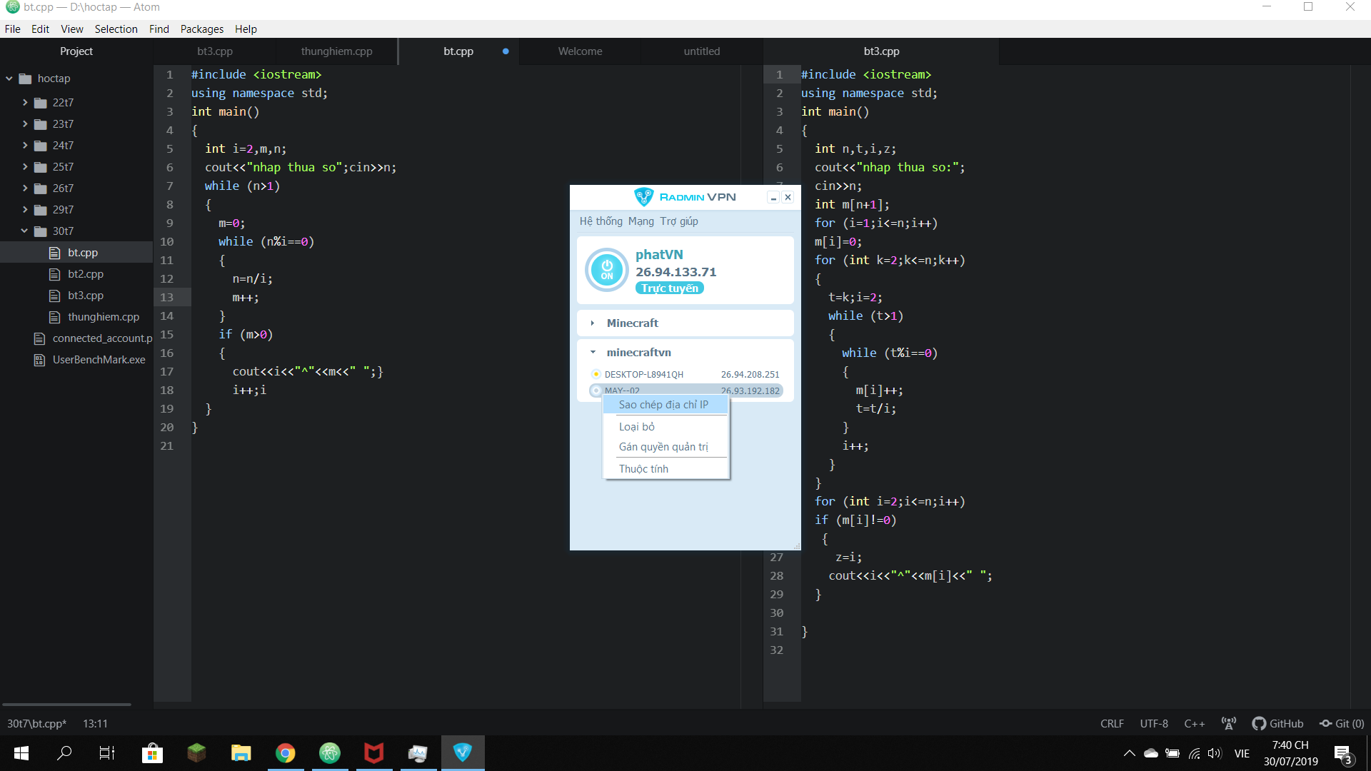Choose Sao chép địa chỉ IP menu entry
1371x771 pixels.
tap(663, 405)
